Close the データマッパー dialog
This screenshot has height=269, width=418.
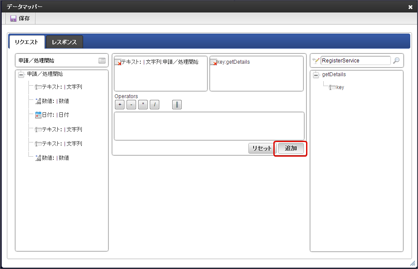coord(410,7)
